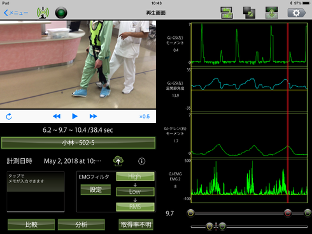Select the yellow handle on lower slider
This screenshot has width=312, height=234.
point(209,226)
